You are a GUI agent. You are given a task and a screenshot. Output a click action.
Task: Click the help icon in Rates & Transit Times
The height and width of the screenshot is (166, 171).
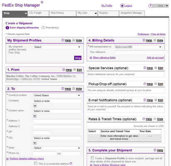coord(144,119)
